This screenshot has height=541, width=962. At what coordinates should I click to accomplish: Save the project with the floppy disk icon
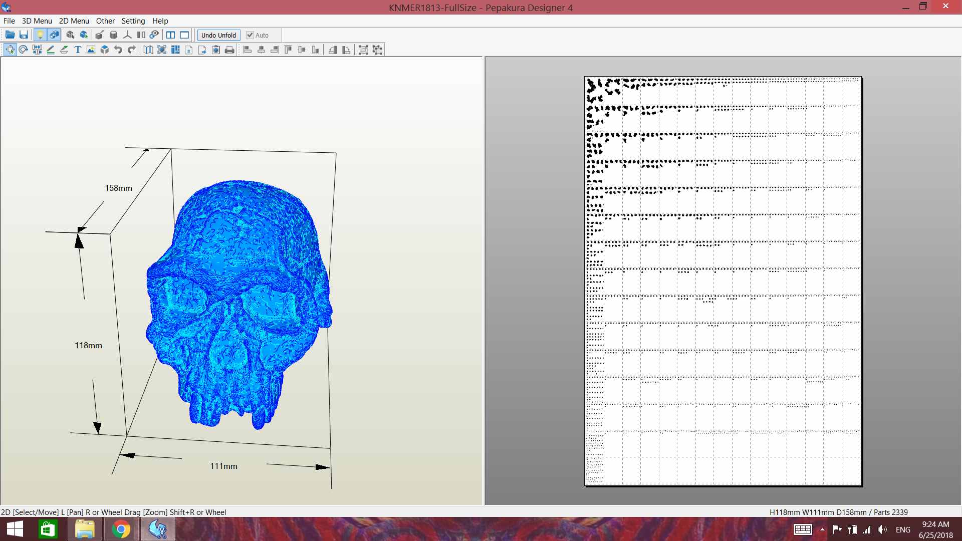tap(24, 35)
